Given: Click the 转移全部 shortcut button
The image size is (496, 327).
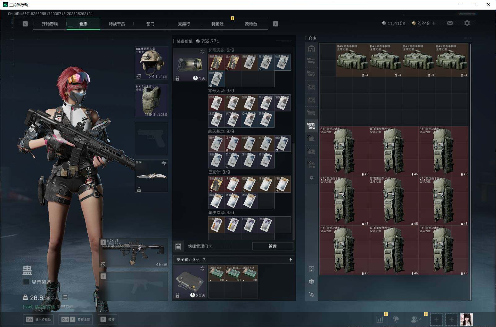Looking at the screenshot, I should coord(76,320).
